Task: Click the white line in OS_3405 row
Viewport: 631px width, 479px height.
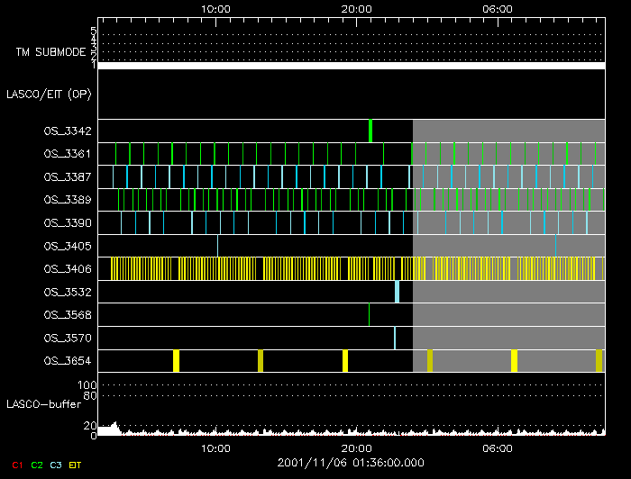Action: click(x=217, y=245)
